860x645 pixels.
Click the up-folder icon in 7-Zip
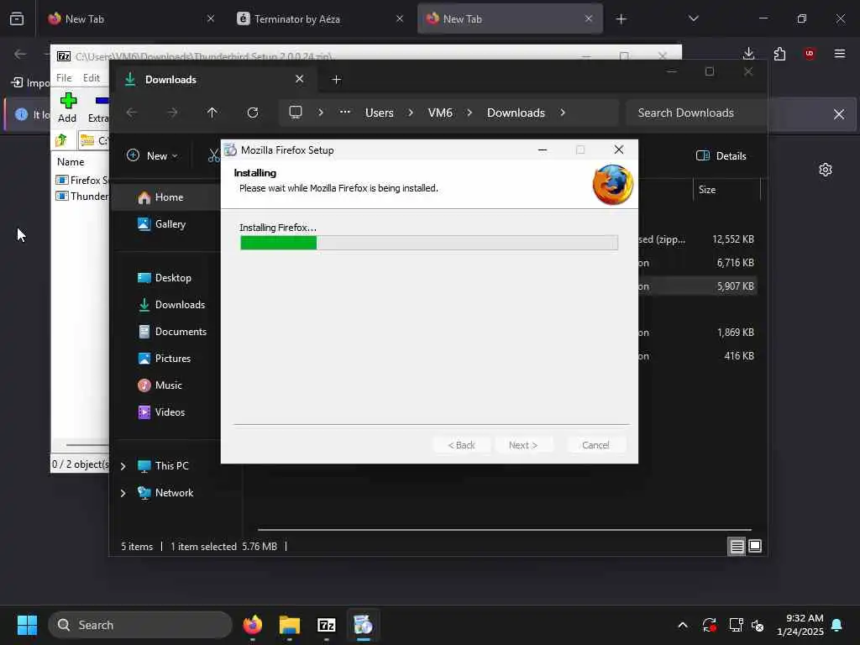[60, 140]
